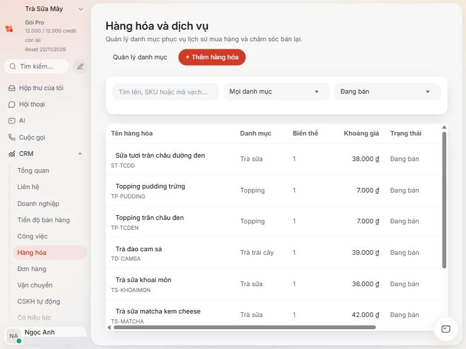Open the Đang bán status filter dropdown
This screenshot has height=349, width=466.
pyautogui.click(x=387, y=92)
